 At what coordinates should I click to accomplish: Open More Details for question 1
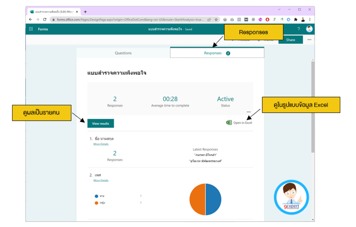click(x=101, y=144)
